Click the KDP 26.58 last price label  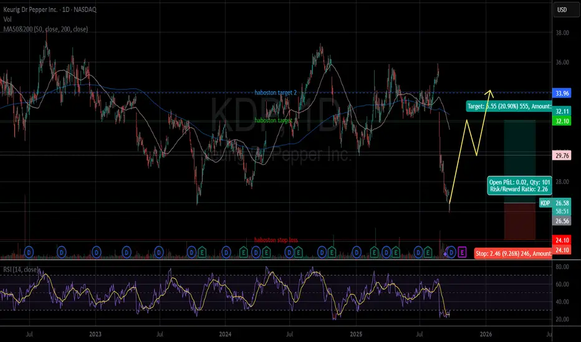[555, 203]
